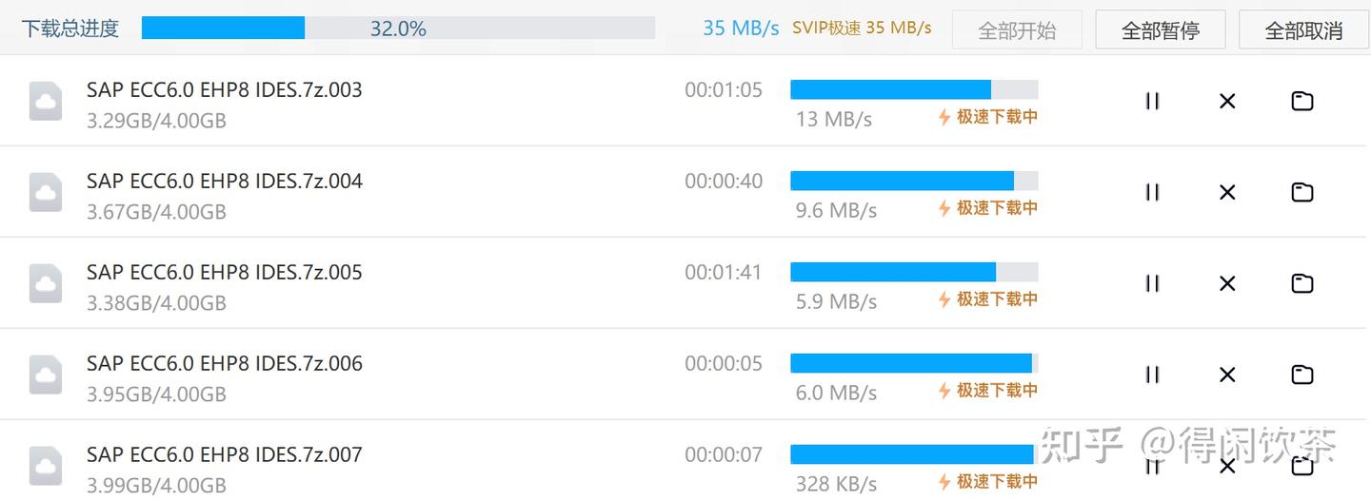Screen dimensions: 1371x500
Task: Cancel the 7z.004 file download
Action: (x=1227, y=192)
